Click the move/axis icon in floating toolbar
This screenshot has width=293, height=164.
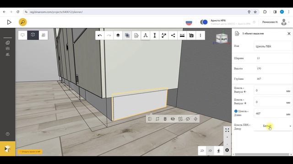click(195, 119)
